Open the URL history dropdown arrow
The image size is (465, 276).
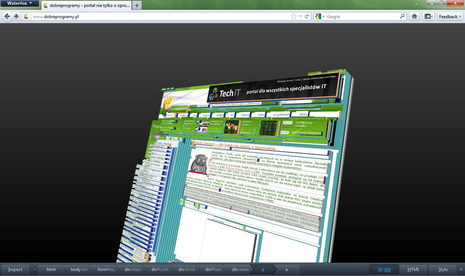[300, 17]
